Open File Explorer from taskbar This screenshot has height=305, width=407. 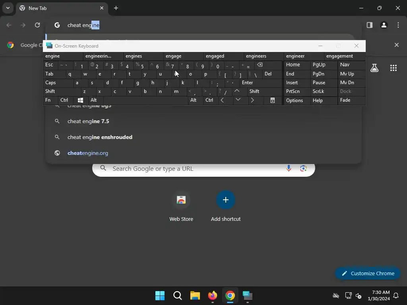pos(195,295)
